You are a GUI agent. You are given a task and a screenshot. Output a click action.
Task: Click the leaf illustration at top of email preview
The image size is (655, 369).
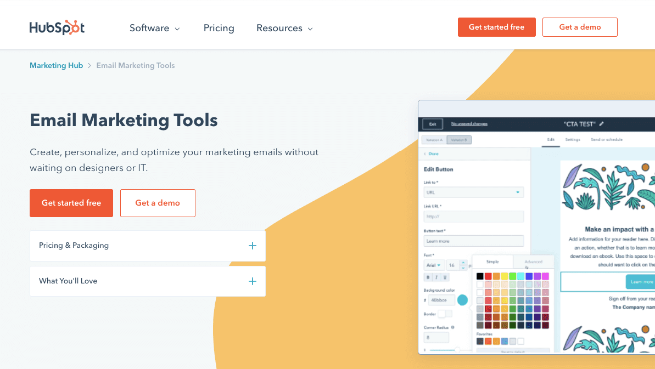tap(609, 187)
